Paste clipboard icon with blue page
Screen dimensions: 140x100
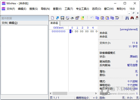107,18
